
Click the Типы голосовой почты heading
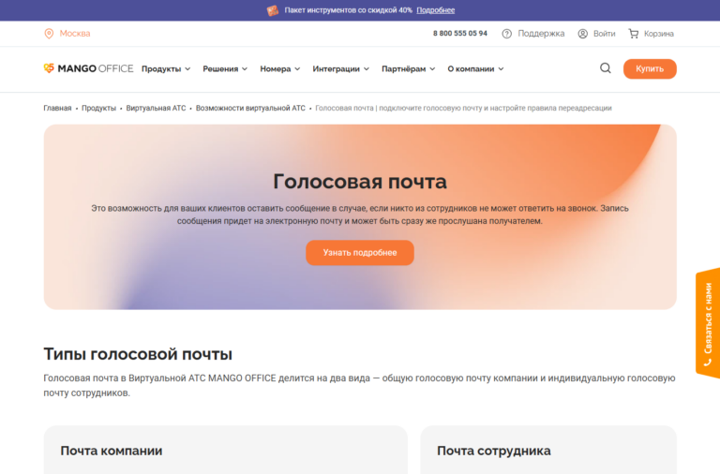pos(138,354)
